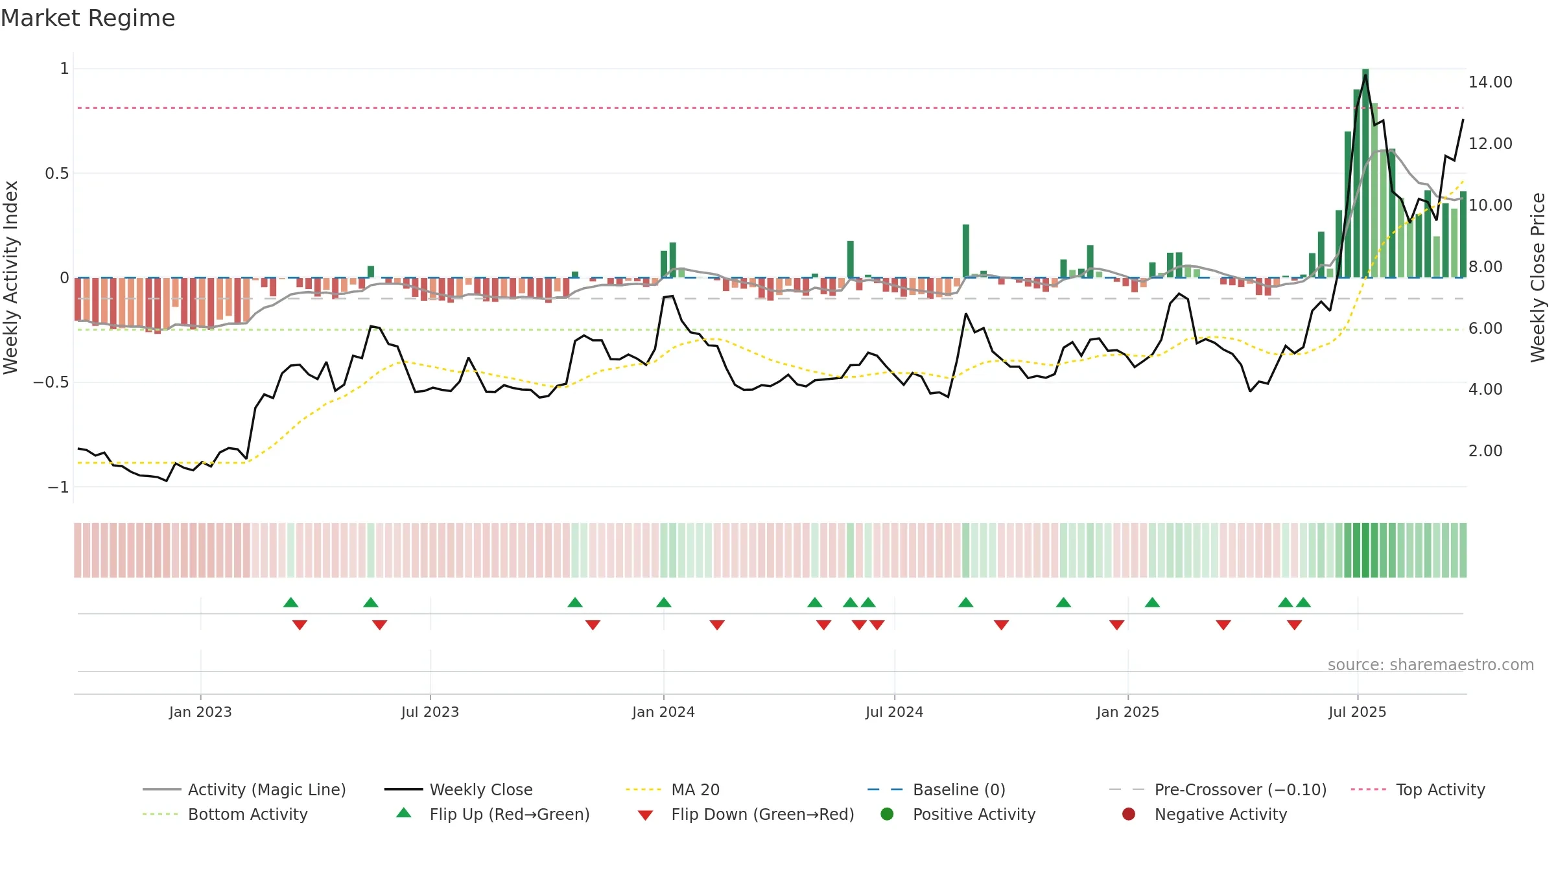The height and width of the screenshot is (875, 1556).
Task: Click the Jul 2023 x-axis label
Action: click(430, 712)
